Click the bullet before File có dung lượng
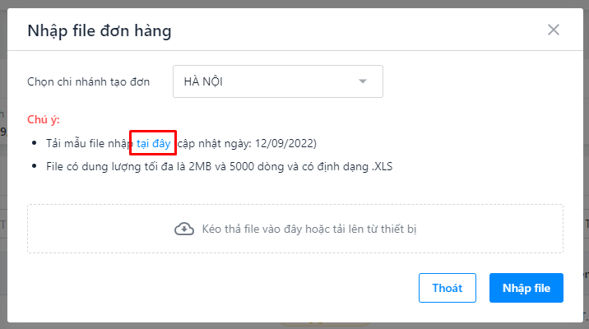This screenshot has height=329, width=589. click(x=35, y=166)
